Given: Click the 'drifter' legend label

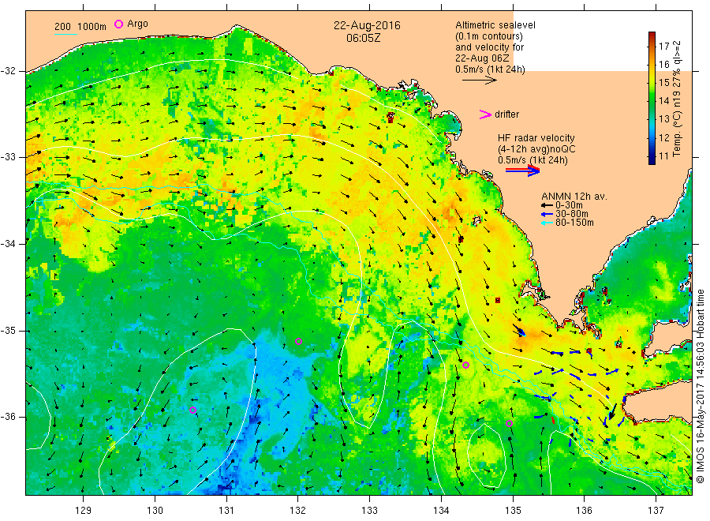Looking at the screenshot, I should click(506, 114).
